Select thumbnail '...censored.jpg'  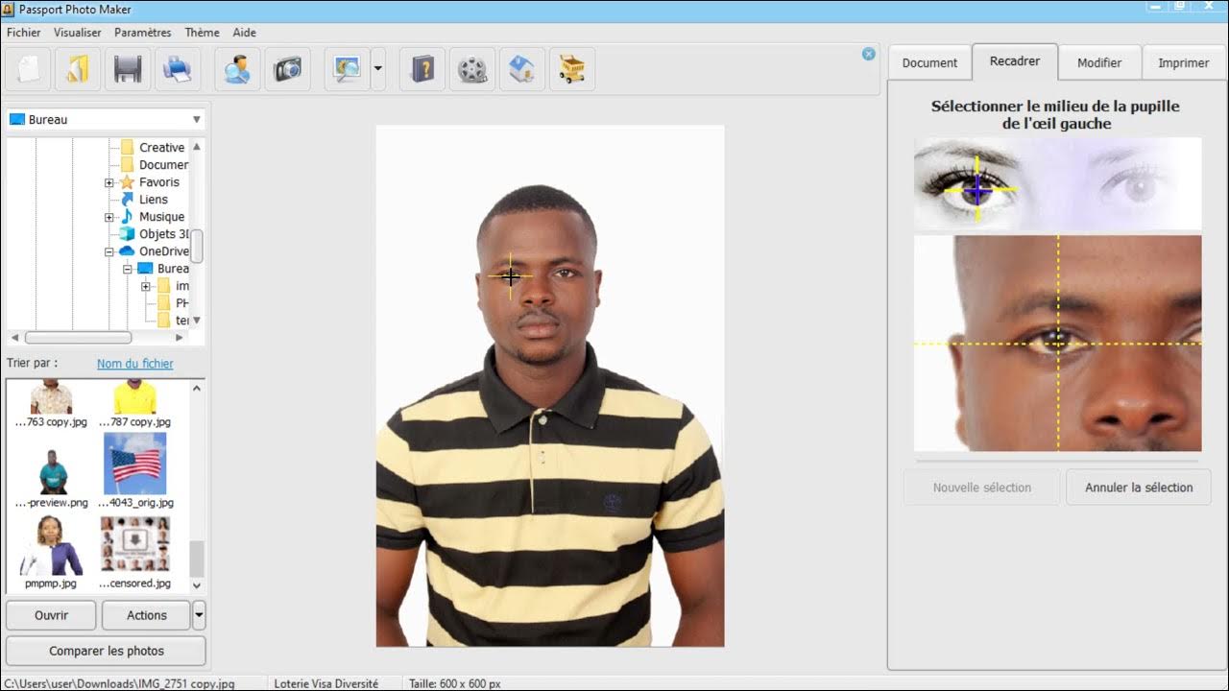point(135,552)
